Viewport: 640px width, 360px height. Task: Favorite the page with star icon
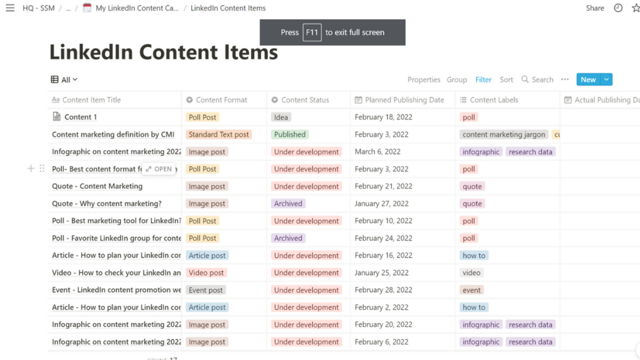click(635, 8)
